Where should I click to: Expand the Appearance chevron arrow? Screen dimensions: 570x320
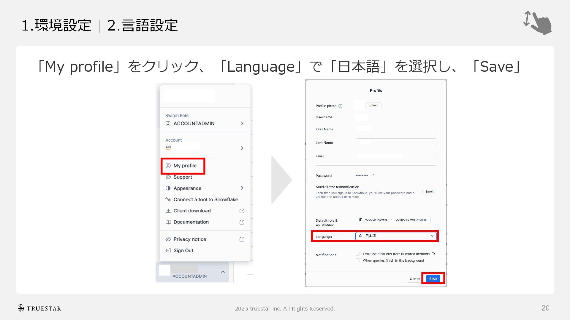[x=242, y=188]
